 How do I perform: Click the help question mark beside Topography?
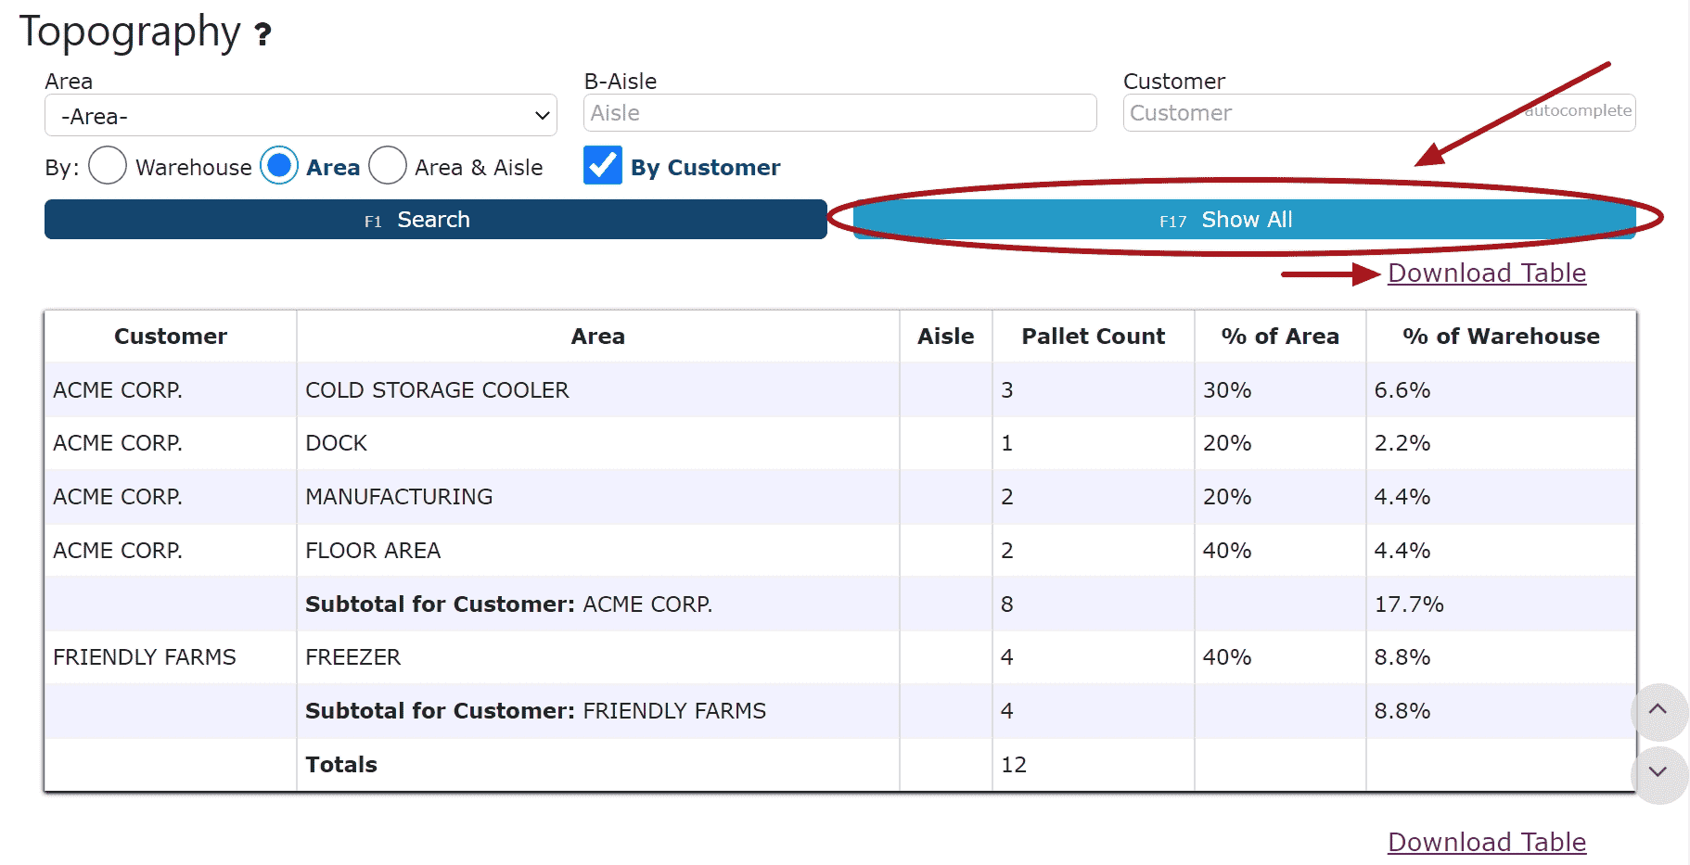pyautogui.click(x=263, y=35)
